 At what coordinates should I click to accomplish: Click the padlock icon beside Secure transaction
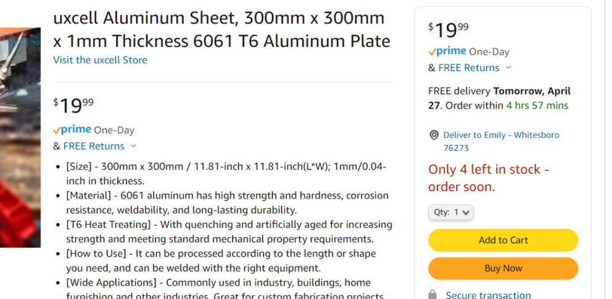(433, 295)
